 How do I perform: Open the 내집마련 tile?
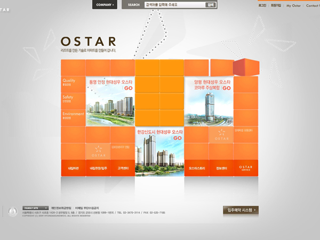[73, 168]
